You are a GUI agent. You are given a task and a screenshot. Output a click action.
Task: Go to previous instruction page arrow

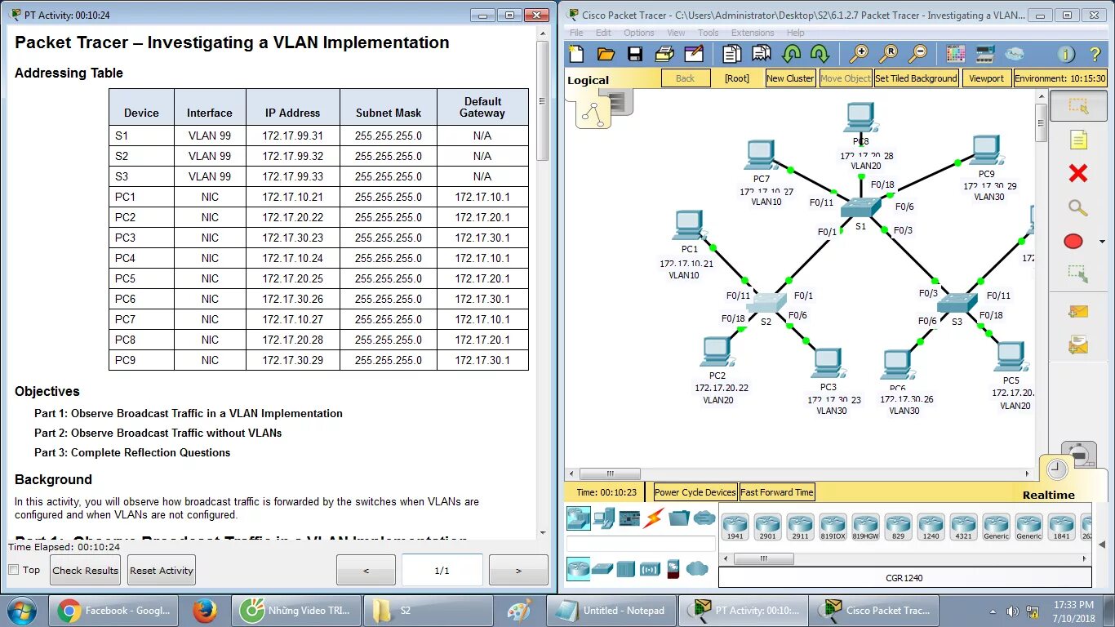tap(366, 570)
